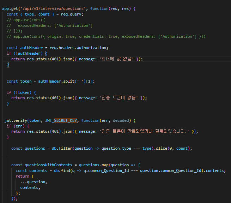Click 'req.headers.authorization' expression
Image resolution: width=231 pixels, height=203 pixels.
point(78,48)
